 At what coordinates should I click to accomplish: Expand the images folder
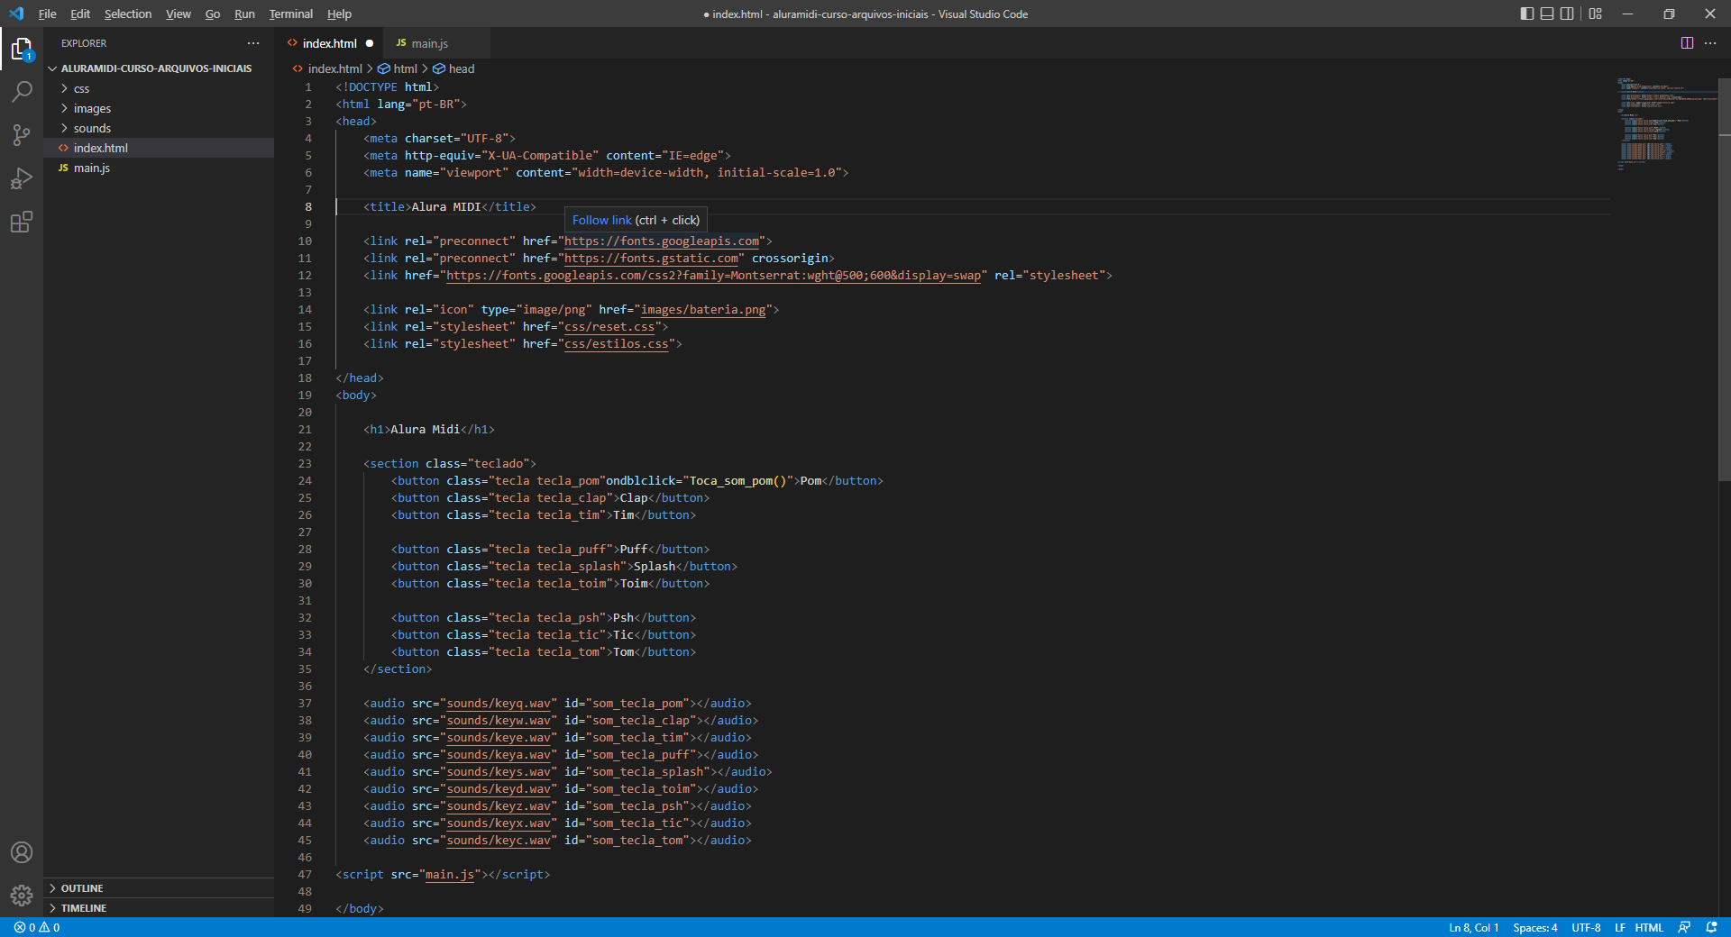point(159,108)
